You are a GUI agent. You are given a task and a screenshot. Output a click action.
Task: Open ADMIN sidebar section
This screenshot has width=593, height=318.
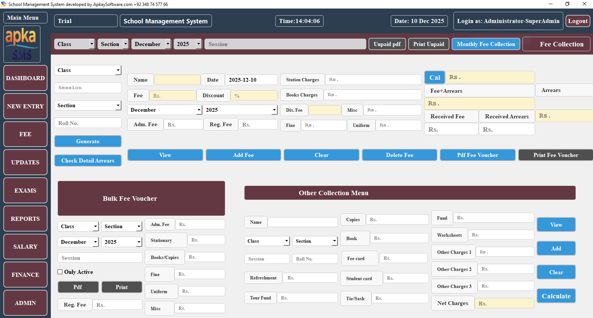25,303
